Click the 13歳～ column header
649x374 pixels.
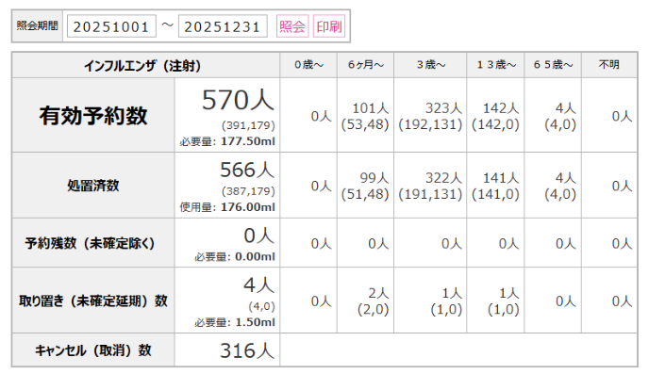click(x=496, y=65)
